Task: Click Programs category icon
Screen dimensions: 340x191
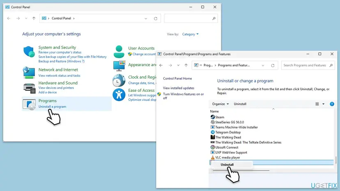Action: 29,104
